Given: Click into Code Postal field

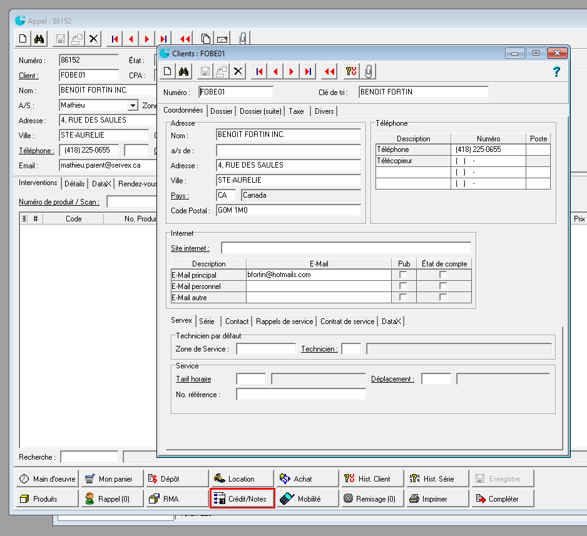Looking at the screenshot, I should [288, 210].
